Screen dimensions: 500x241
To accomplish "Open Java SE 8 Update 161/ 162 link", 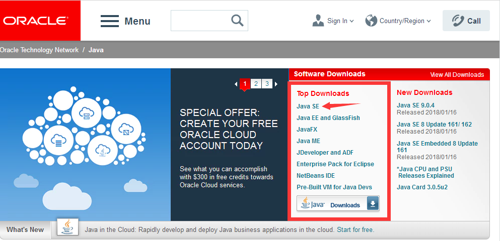I will (434, 125).
